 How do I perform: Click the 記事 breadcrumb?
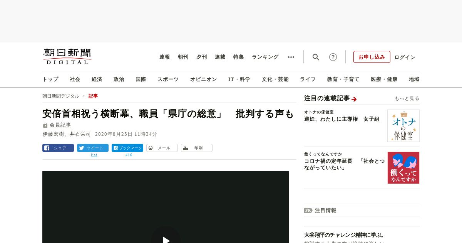(x=93, y=96)
